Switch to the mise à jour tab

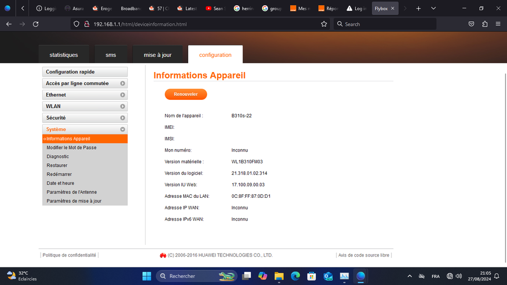[157, 55]
